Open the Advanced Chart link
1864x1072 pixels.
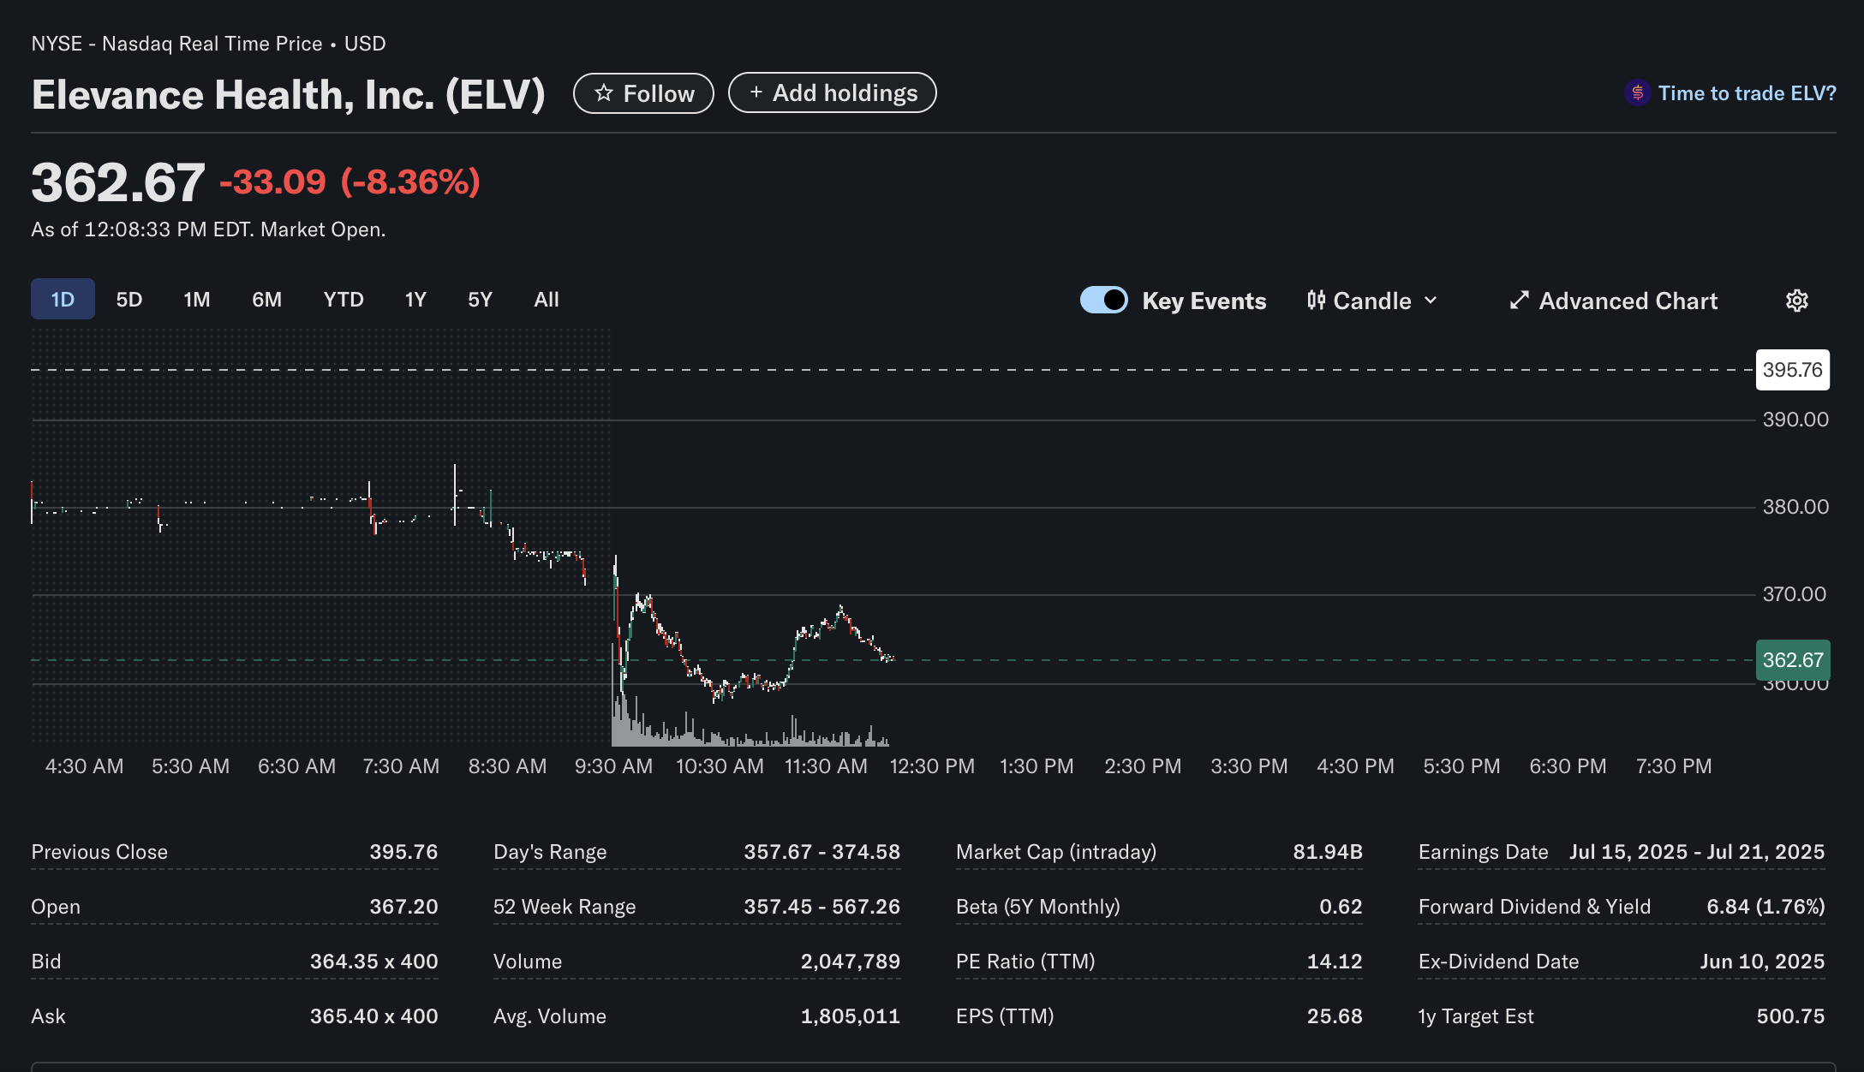pyautogui.click(x=1614, y=301)
